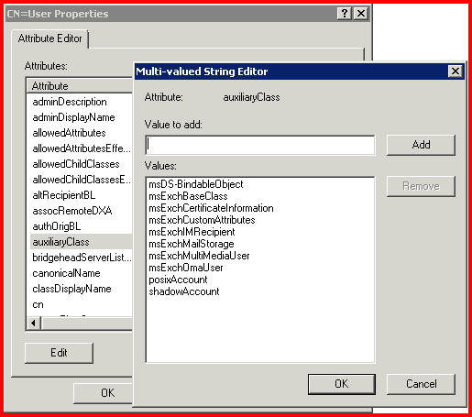Select bridgeheadServerList... attribute
The width and height of the screenshot is (472, 417).
(81, 258)
